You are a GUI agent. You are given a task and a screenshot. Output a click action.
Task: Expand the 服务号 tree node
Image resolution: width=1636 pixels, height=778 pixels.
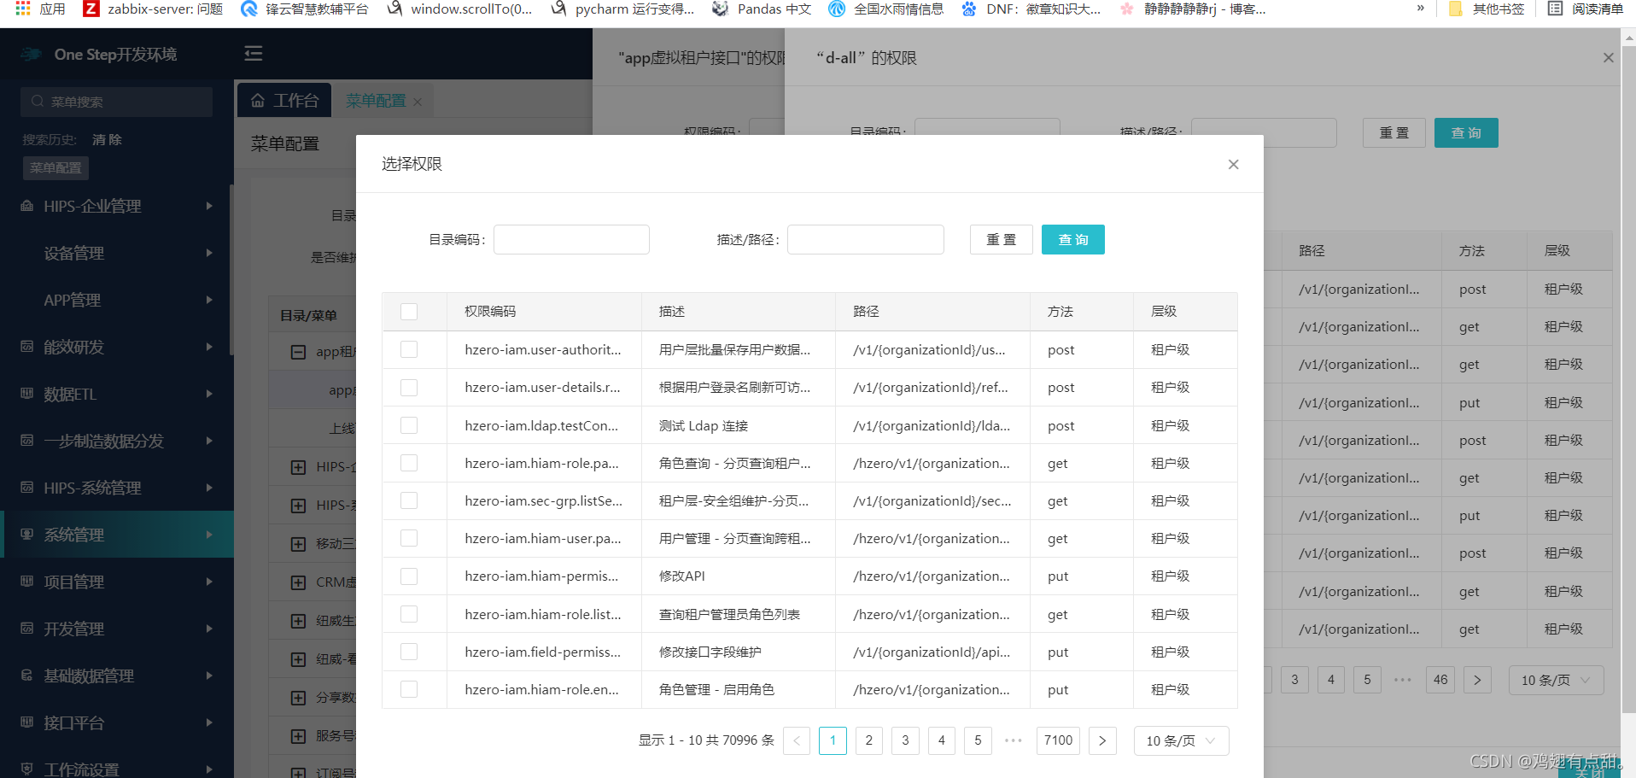[x=298, y=736]
